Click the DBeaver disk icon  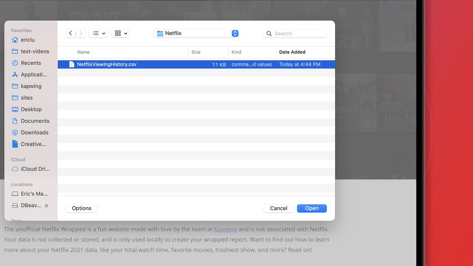pyautogui.click(x=15, y=205)
